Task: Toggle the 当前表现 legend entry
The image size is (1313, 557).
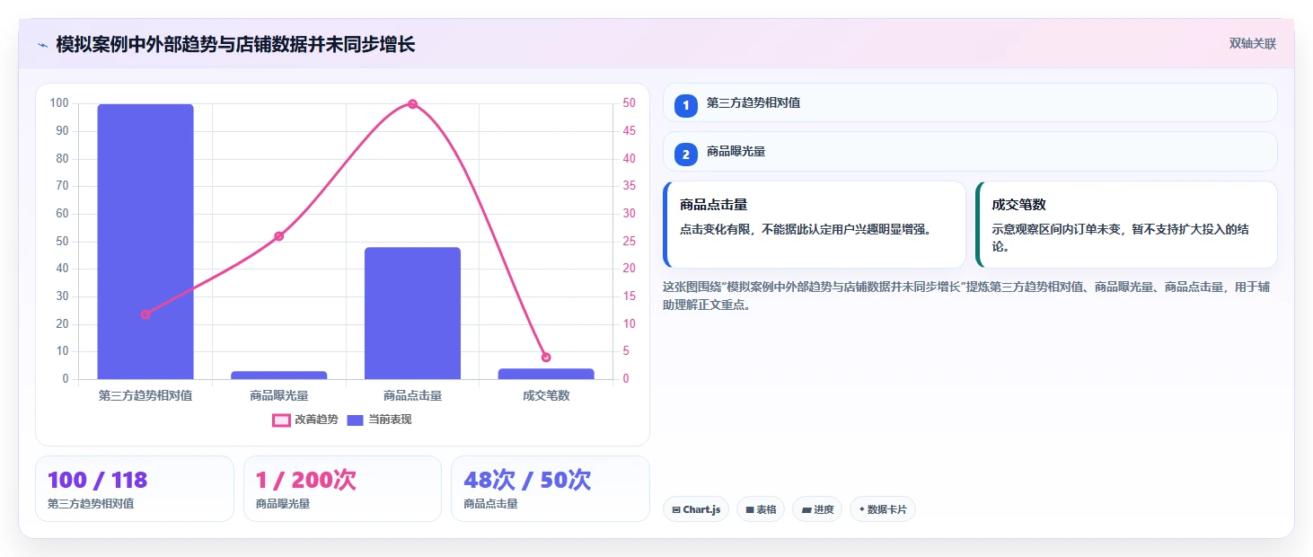Action: [x=379, y=420]
